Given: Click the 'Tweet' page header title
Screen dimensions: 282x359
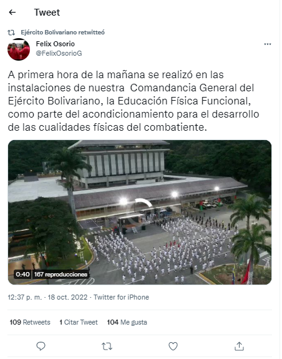Looking at the screenshot, I should click(47, 13).
